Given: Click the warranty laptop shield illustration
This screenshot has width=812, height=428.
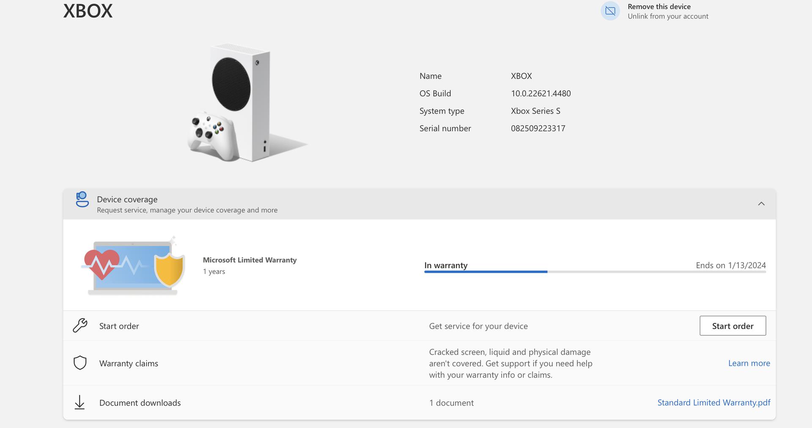Looking at the screenshot, I should click(134, 266).
